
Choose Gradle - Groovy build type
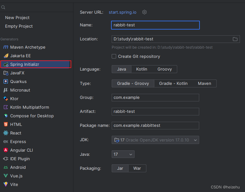point(133,84)
